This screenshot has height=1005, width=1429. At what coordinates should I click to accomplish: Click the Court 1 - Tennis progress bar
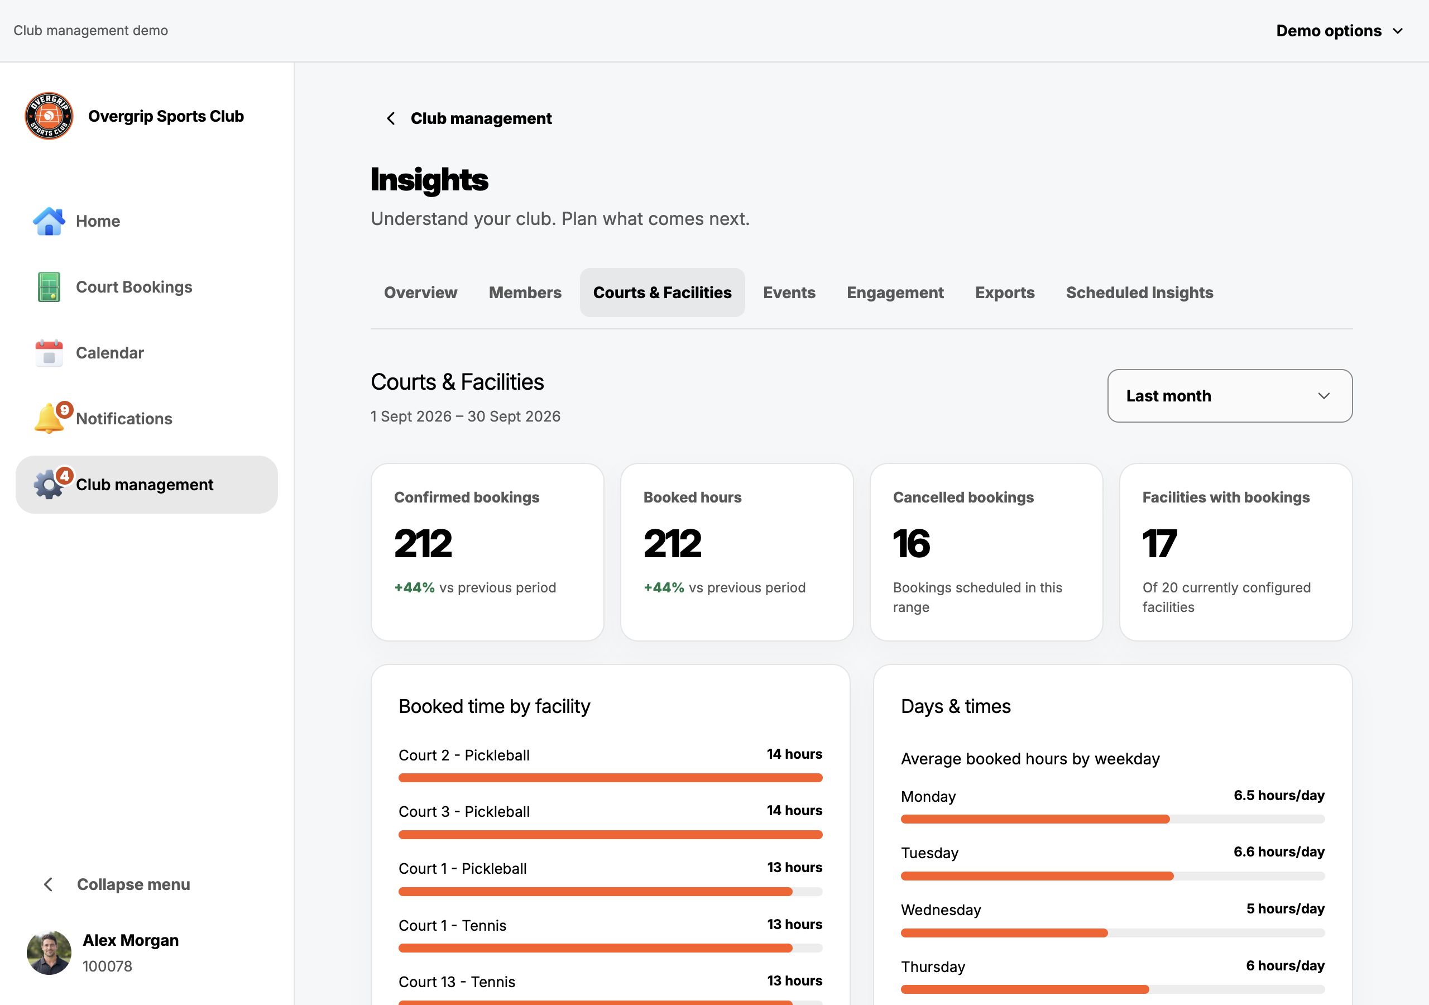[610, 949]
